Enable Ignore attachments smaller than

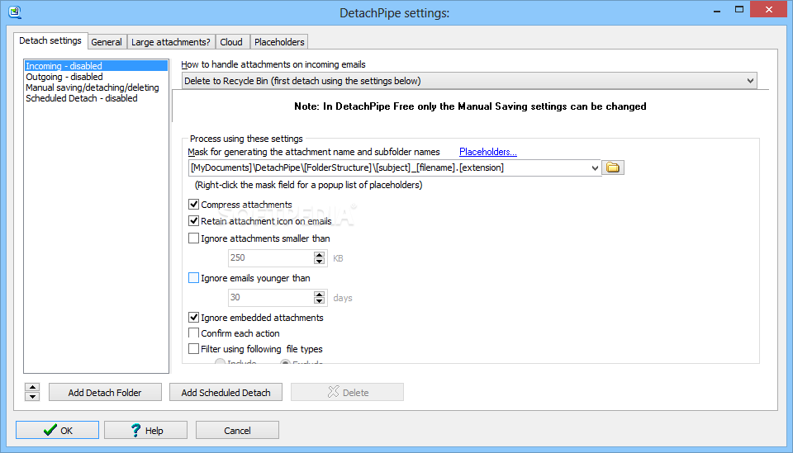point(193,238)
